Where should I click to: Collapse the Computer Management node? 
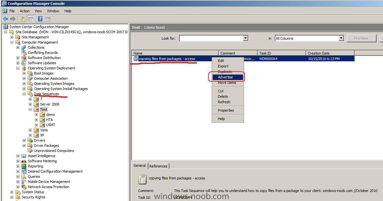tap(12, 42)
